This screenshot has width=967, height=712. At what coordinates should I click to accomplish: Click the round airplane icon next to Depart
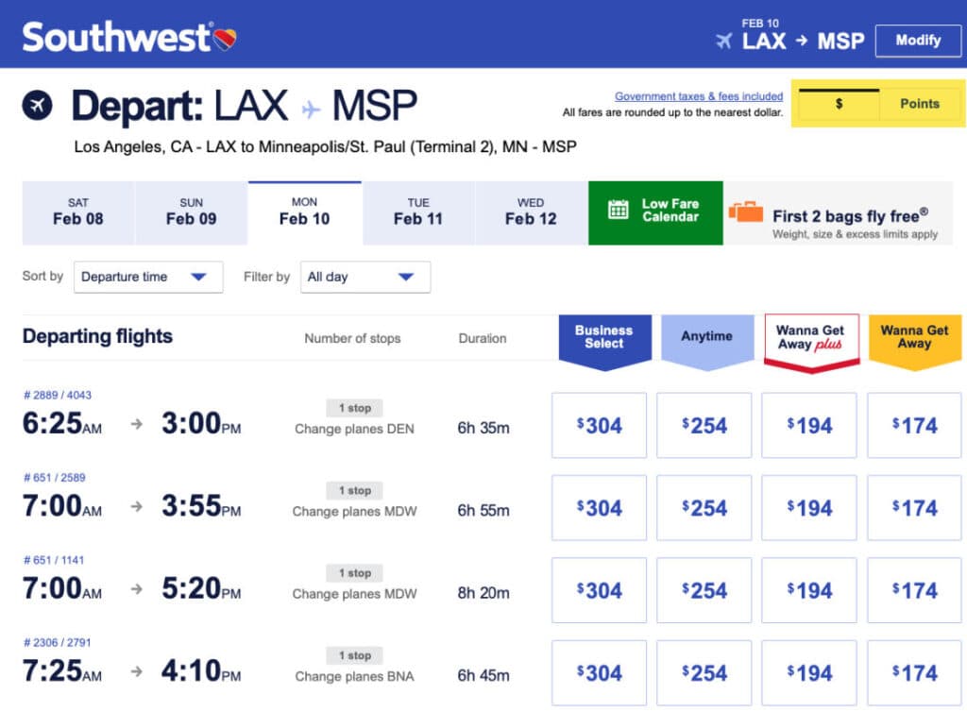click(38, 105)
